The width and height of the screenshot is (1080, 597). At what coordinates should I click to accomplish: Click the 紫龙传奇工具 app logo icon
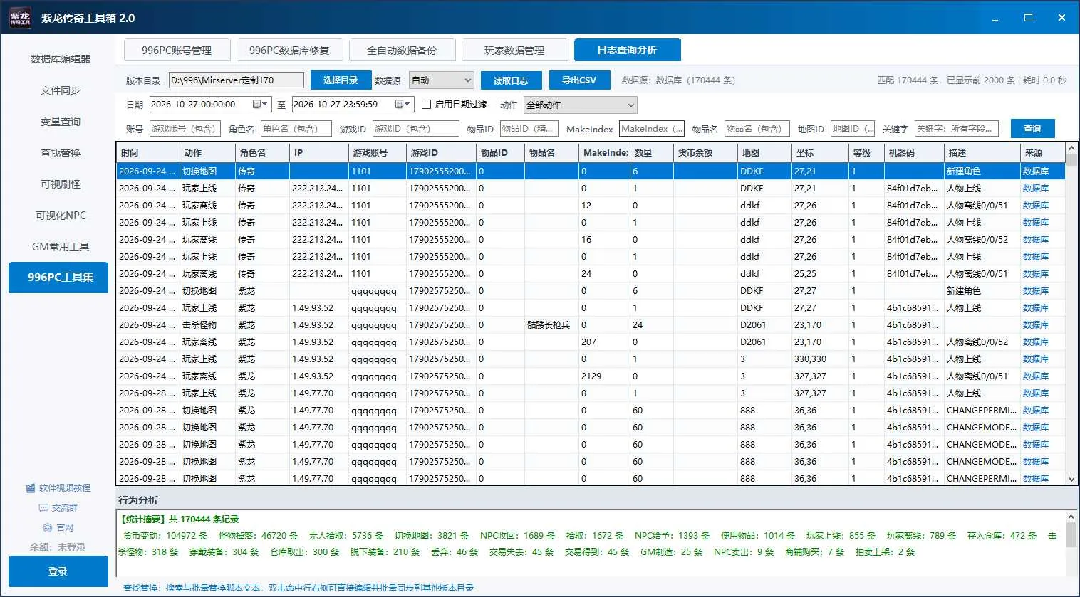[x=20, y=18]
